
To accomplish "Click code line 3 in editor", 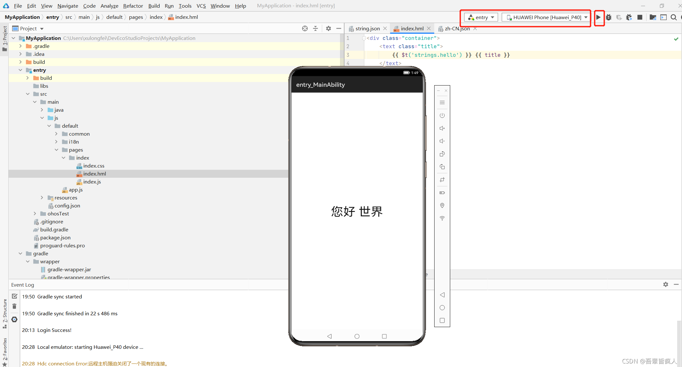I will coord(451,55).
